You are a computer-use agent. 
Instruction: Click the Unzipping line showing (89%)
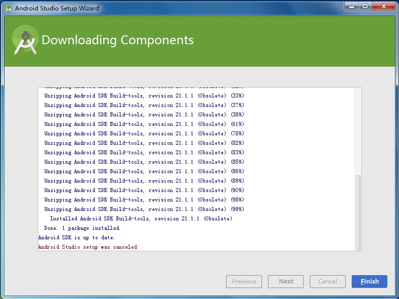click(x=144, y=181)
